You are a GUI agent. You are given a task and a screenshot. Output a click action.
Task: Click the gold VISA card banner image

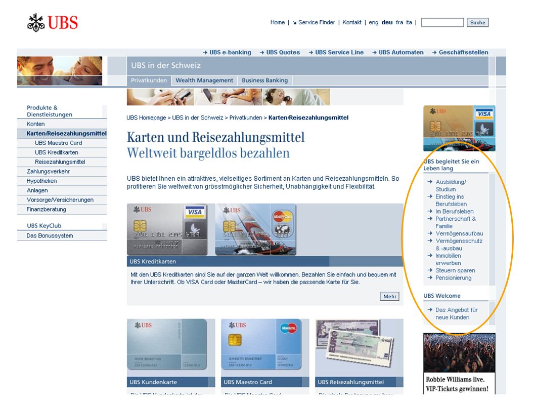(x=459, y=128)
